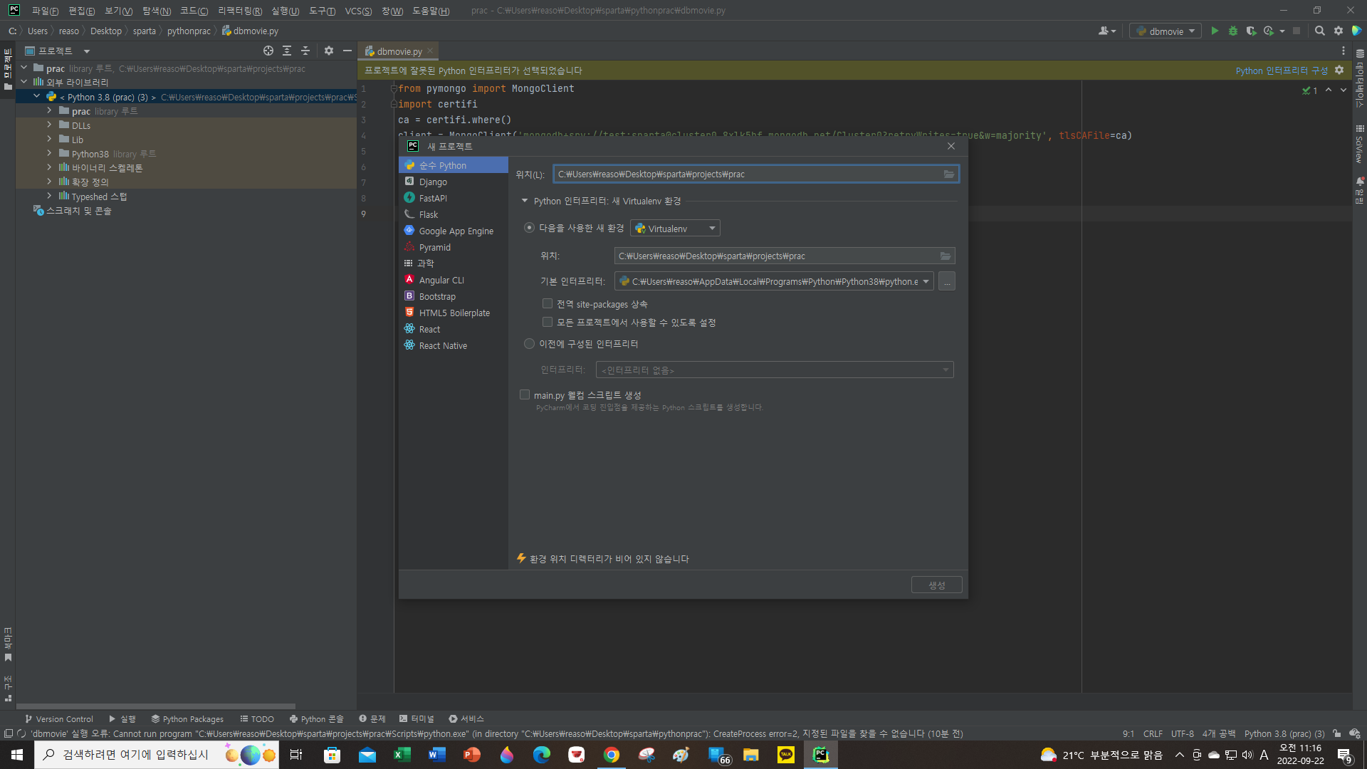This screenshot has width=1367, height=769.
Task: Browse folder for project location field
Action: [x=949, y=174]
